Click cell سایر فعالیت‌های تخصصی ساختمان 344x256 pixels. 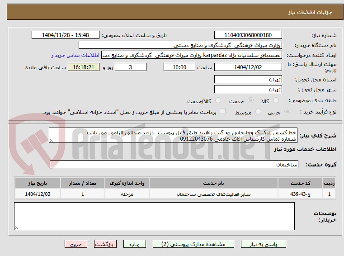point(213,194)
